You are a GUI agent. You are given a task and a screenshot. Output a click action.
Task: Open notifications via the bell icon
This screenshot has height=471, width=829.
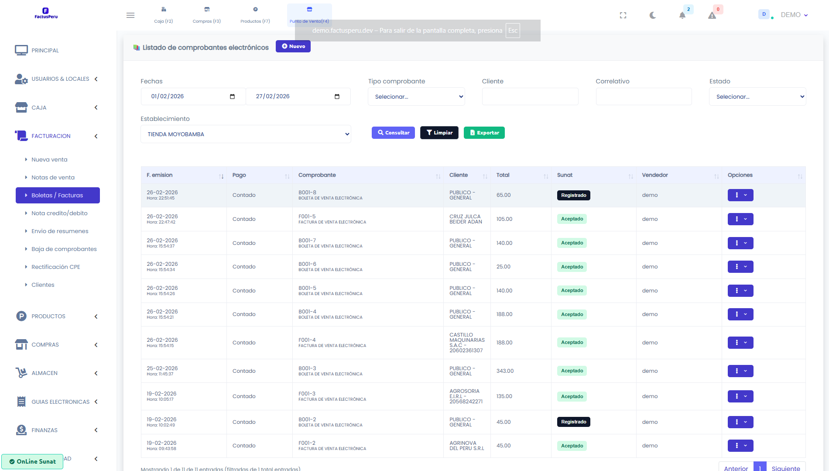pyautogui.click(x=683, y=15)
